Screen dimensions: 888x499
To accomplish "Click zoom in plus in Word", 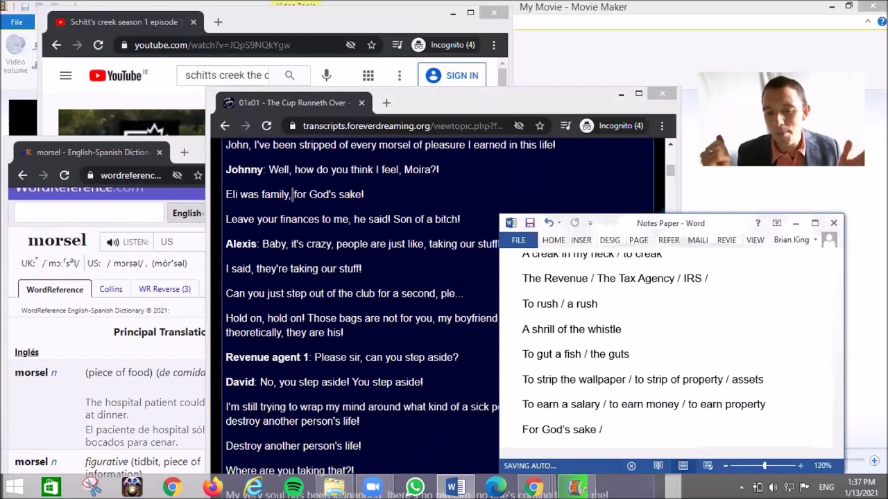I will 801,466.
